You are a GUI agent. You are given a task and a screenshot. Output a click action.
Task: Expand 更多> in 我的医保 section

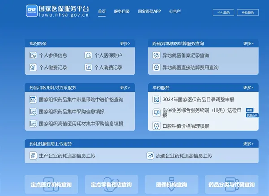[125, 43]
